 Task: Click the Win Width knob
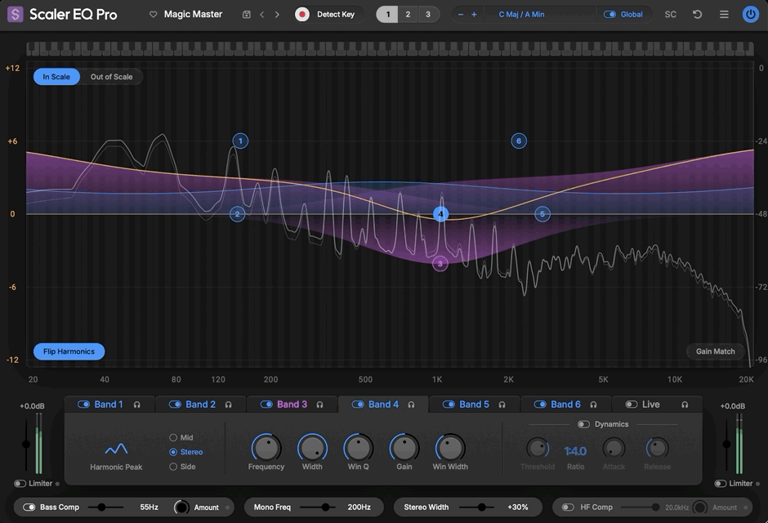point(450,448)
